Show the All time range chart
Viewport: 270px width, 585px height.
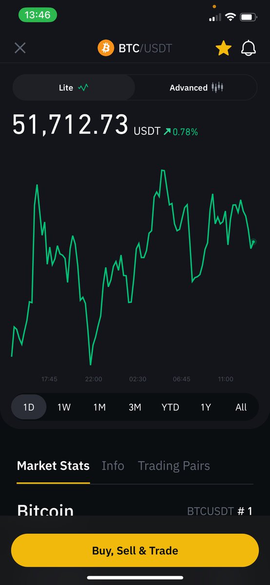coord(241,407)
